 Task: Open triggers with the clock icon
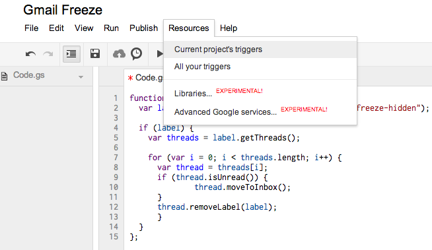tap(136, 53)
